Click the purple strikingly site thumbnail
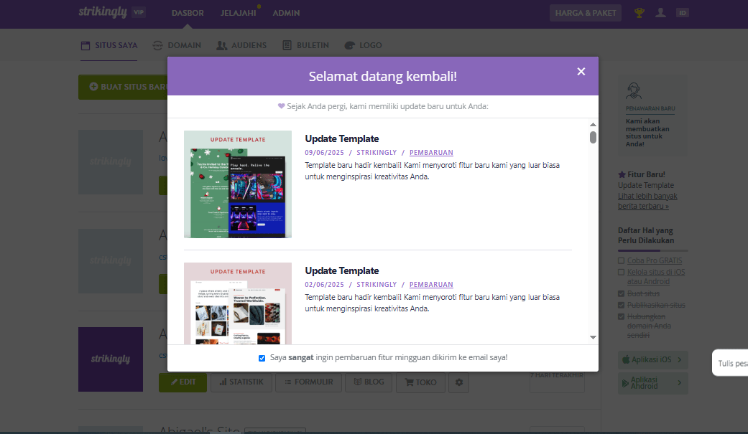The height and width of the screenshot is (434, 748). coord(111,359)
